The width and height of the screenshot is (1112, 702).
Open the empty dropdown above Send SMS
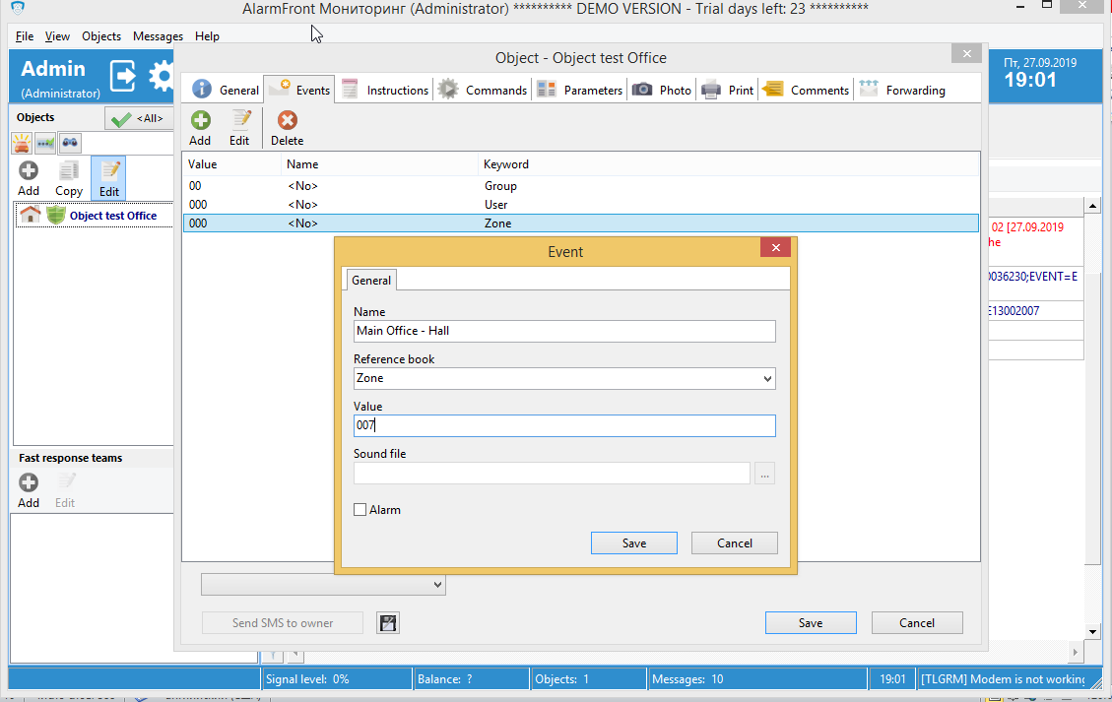[x=323, y=584]
